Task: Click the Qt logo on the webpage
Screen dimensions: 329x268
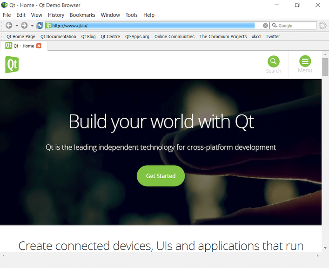Action: 12,64
